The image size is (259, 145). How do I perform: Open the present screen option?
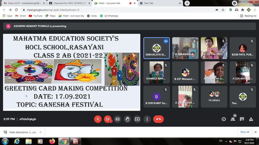coord(137,119)
